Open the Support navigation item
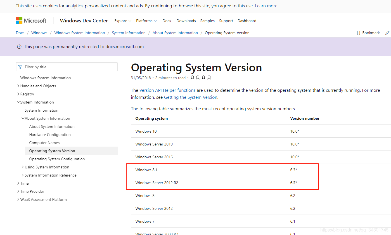Viewport: 391px width, 235px height. pyautogui.click(x=226, y=21)
